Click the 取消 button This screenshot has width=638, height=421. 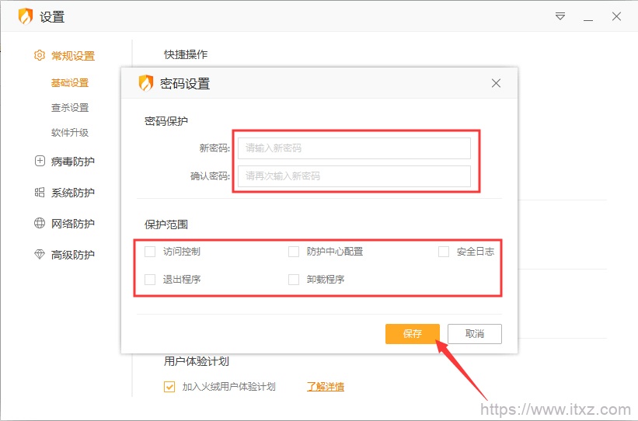tap(475, 334)
